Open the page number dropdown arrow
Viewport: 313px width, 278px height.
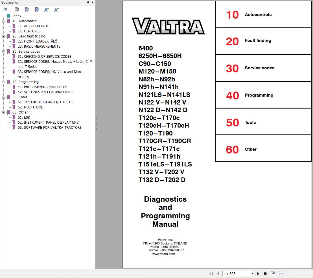(253, 273)
